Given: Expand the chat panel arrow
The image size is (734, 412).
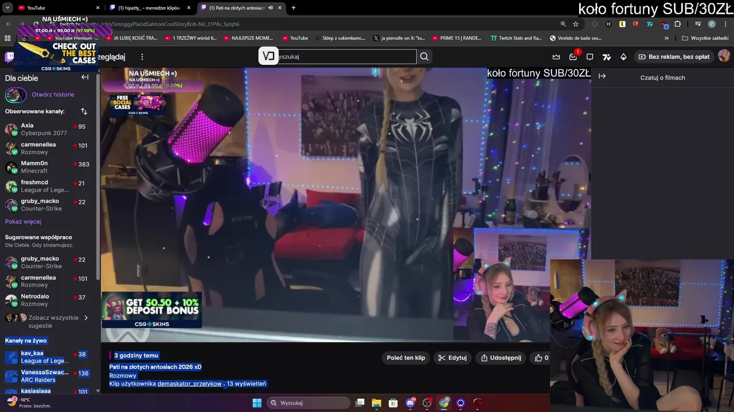Looking at the screenshot, I should [602, 76].
